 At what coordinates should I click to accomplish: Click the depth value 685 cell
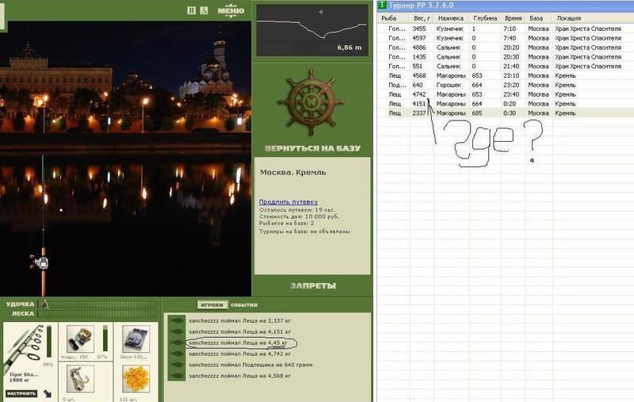477,113
